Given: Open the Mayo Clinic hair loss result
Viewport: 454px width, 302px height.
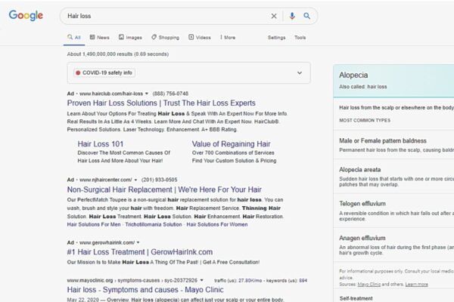Looking at the screenshot, I should pos(145,290).
